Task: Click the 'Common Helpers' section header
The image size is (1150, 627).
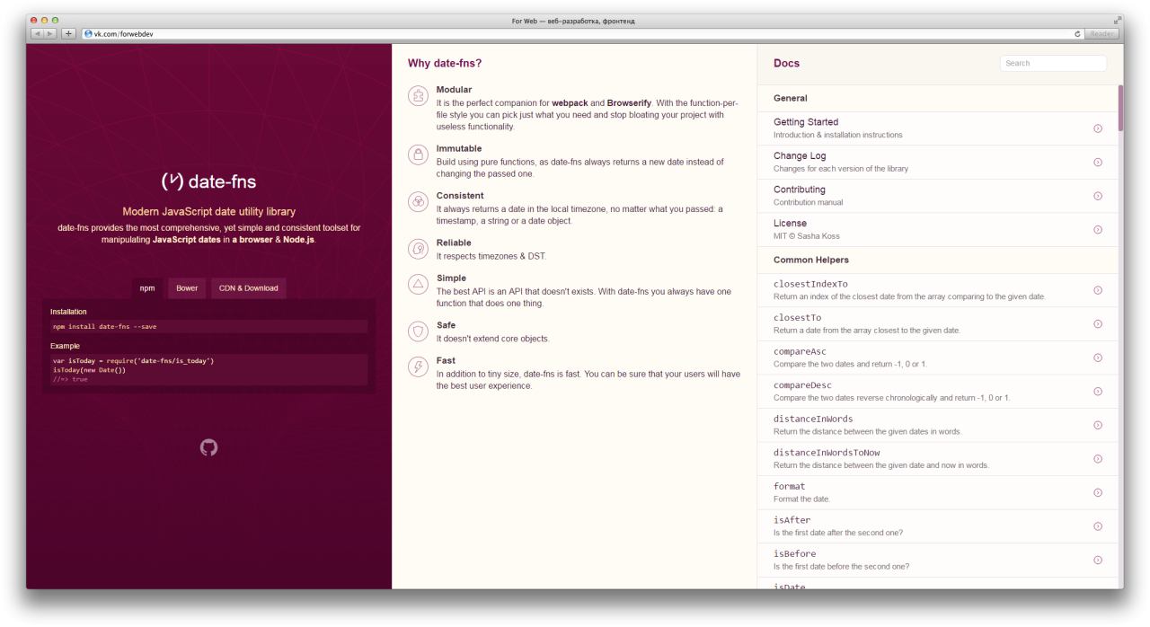Action: [811, 260]
